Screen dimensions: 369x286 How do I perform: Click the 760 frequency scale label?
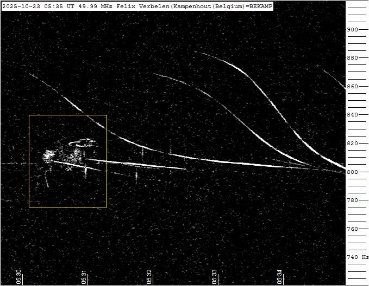[x=353, y=229]
